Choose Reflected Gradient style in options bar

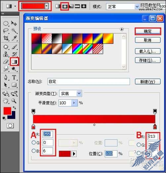(77, 6)
